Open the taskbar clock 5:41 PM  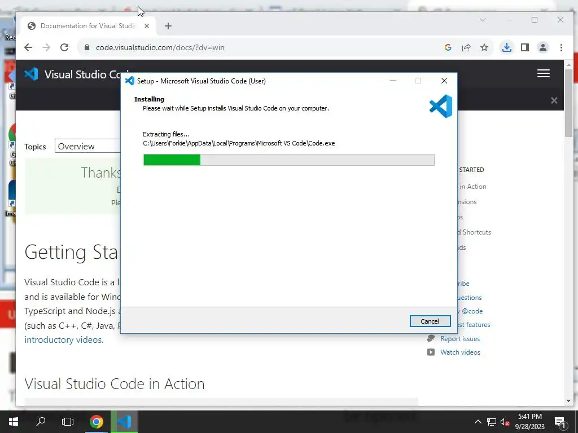point(529,422)
